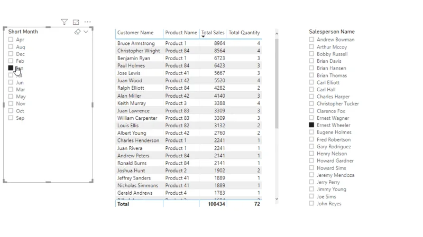Screen dimensions: 423x237
Task: Select Gary Rodriguez salesperson checkbox
Action: 311,146
